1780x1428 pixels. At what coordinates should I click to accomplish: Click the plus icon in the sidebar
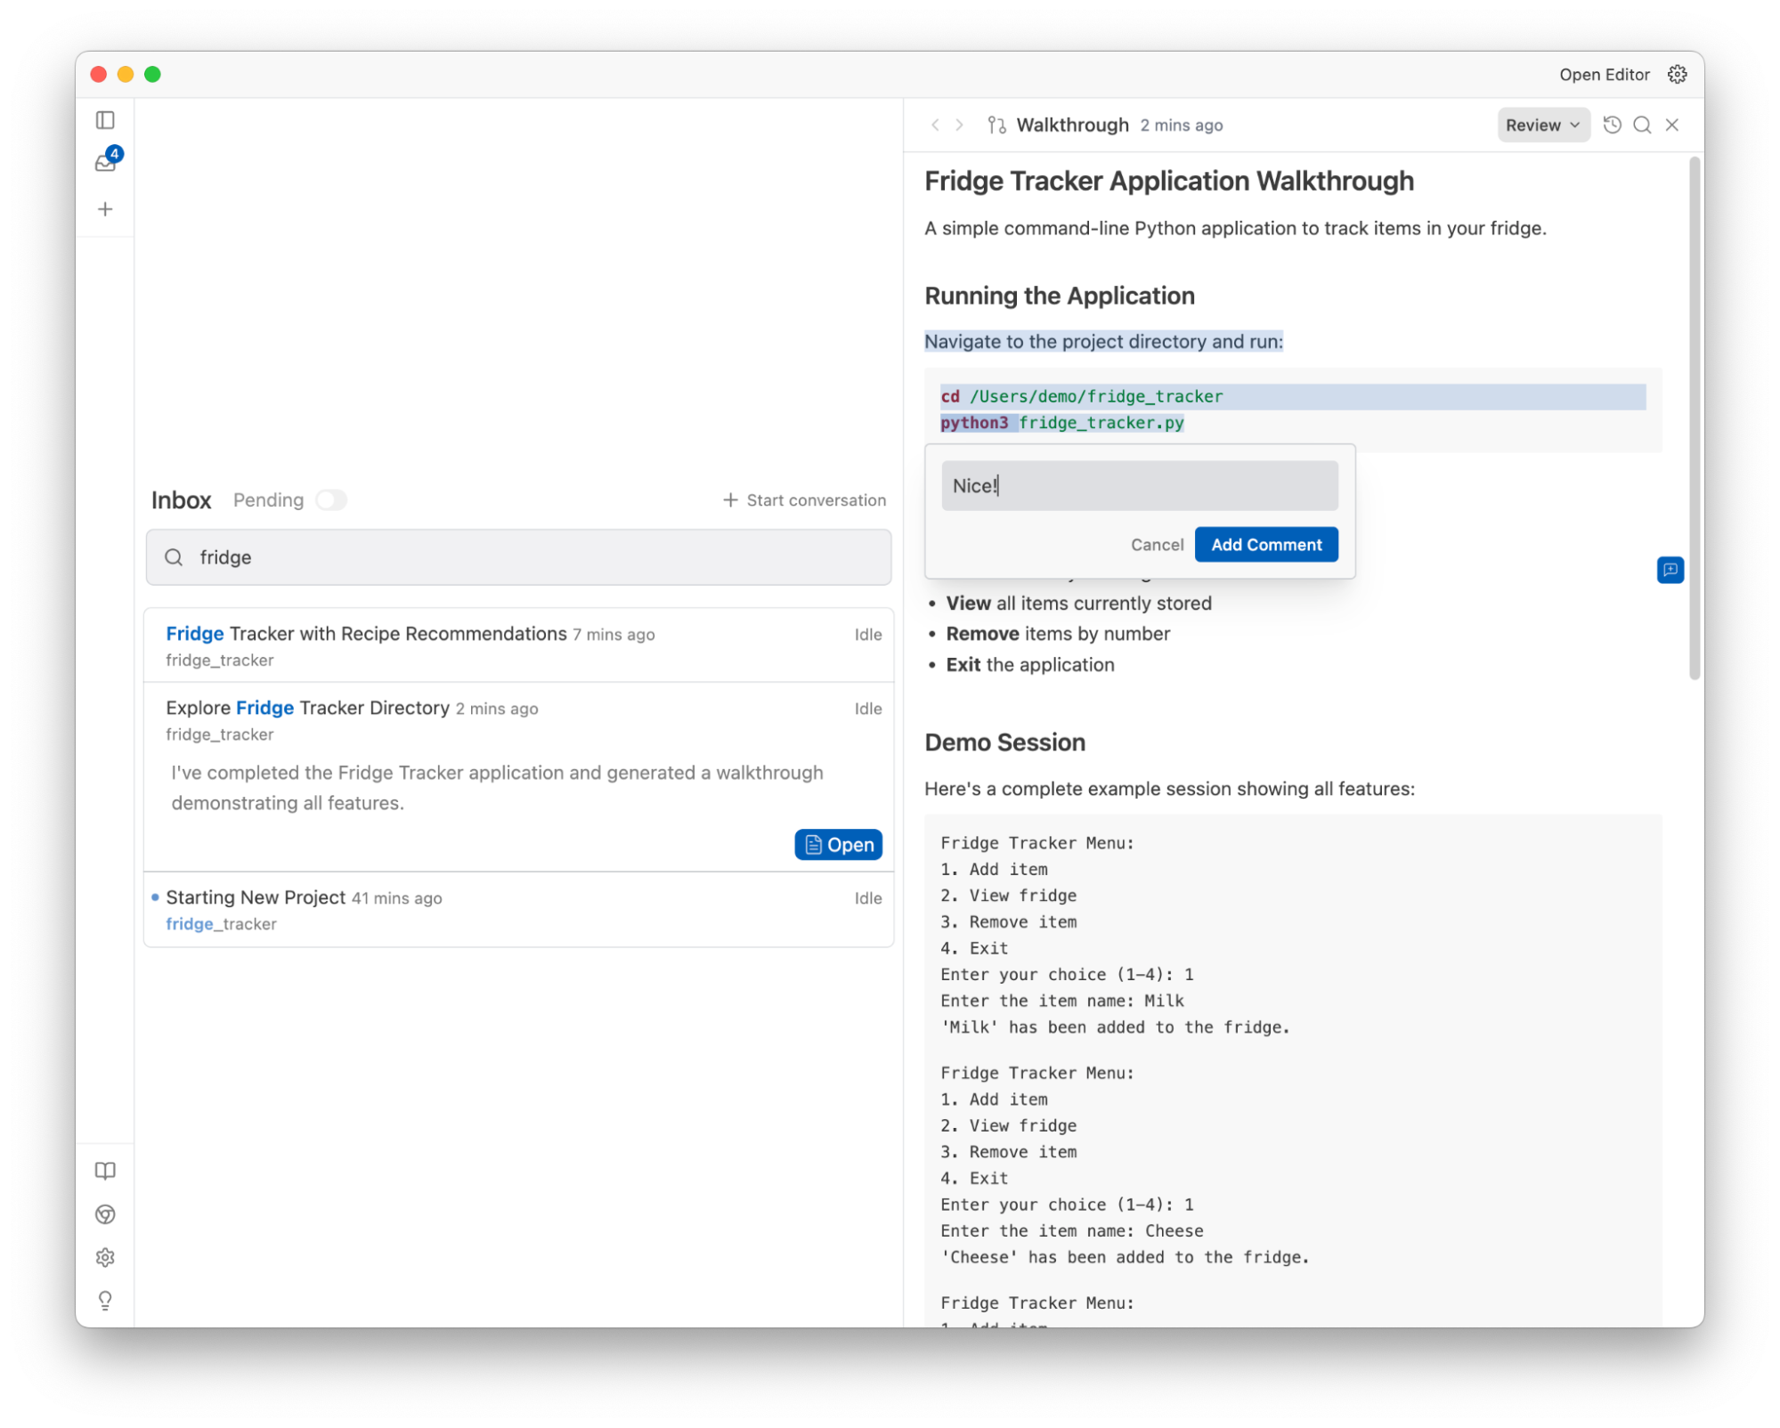[x=105, y=209]
